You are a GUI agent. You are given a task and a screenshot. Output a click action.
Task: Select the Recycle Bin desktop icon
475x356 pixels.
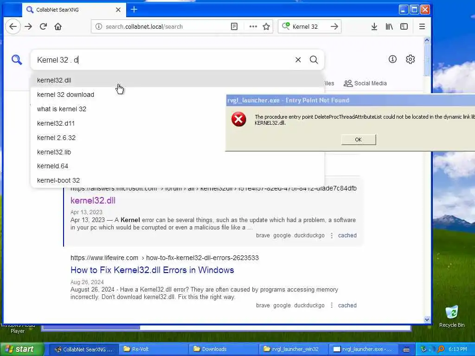[x=452, y=316]
